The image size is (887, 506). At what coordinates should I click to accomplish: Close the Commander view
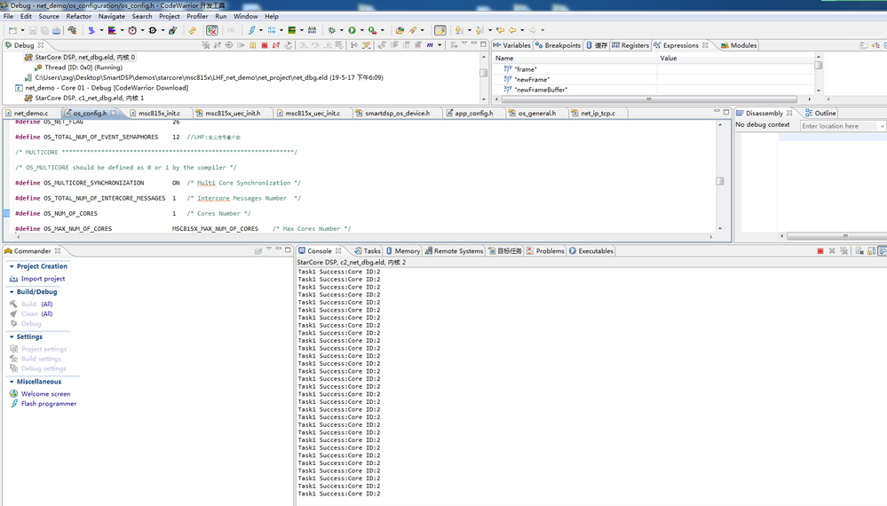(58, 251)
